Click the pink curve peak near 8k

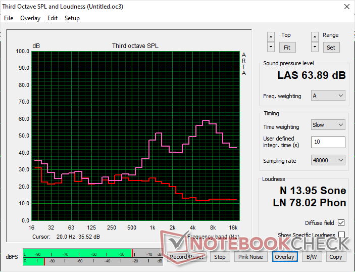206,120
